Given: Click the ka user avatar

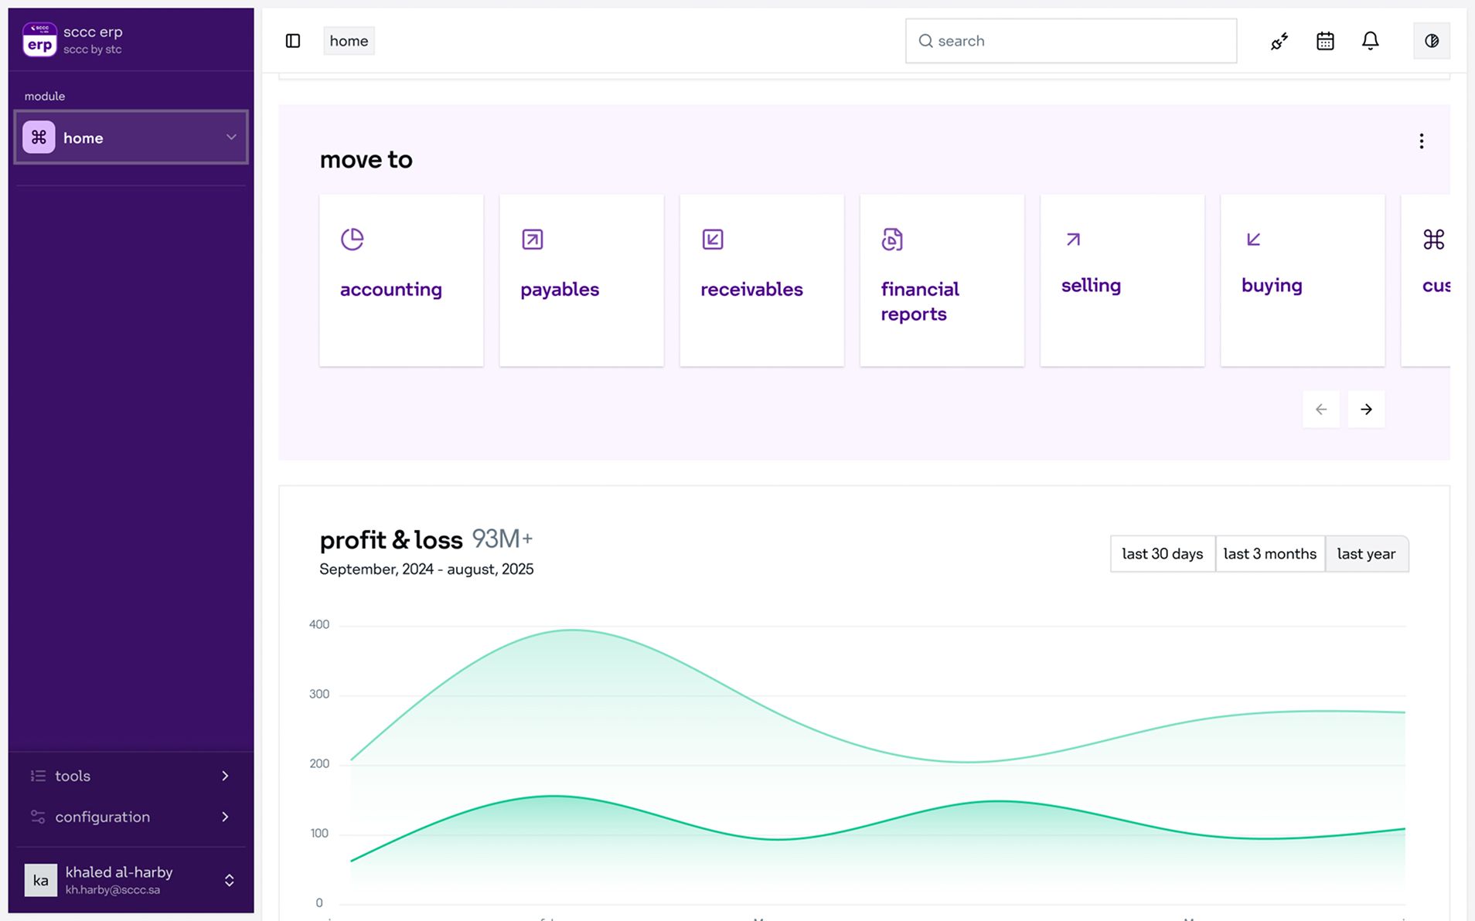Looking at the screenshot, I should [x=41, y=880].
